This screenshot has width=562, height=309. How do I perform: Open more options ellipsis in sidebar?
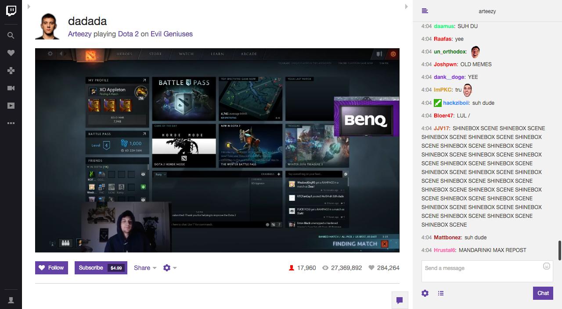pos(11,123)
